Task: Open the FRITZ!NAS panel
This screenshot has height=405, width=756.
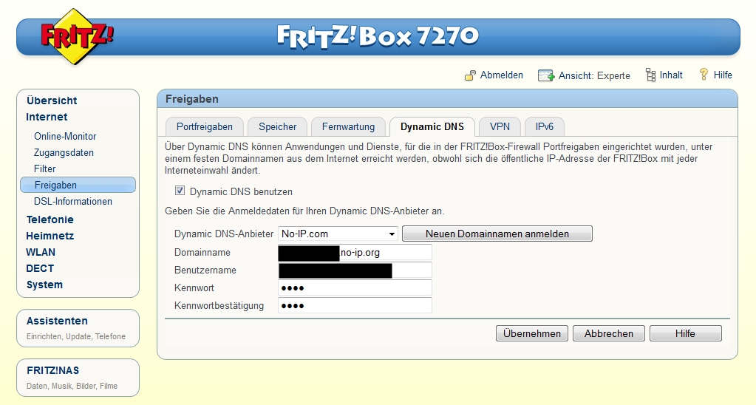Action: [x=78, y=378]
